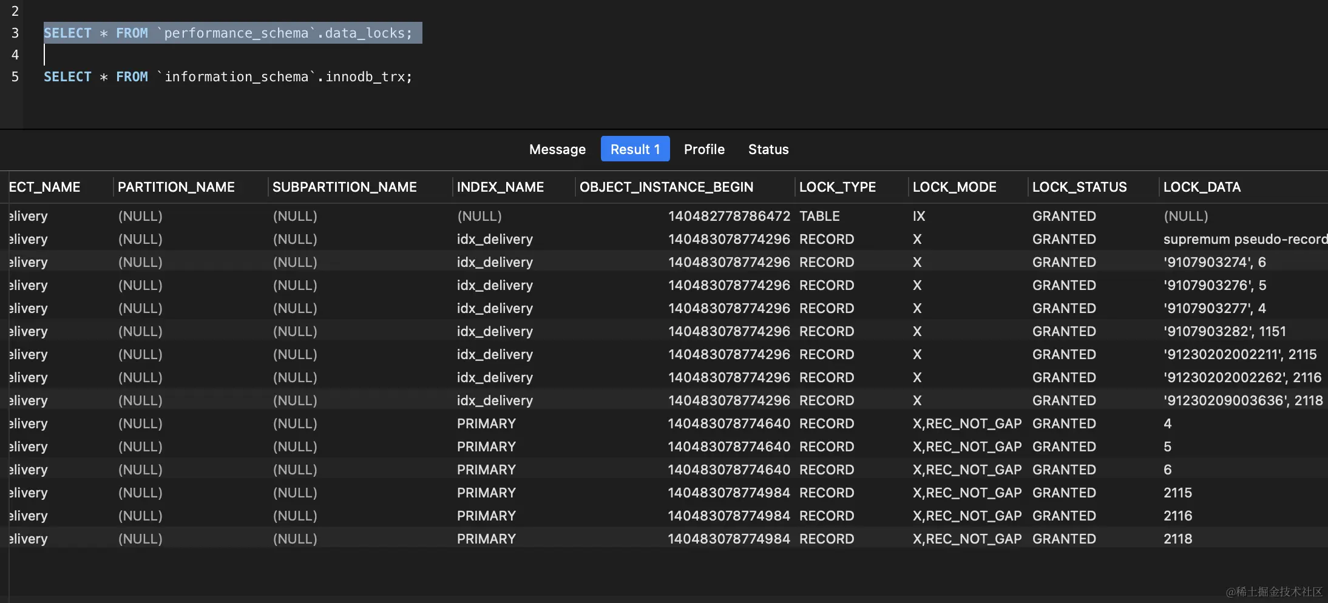
Task: Sort by INDEX_NAME column header
Action: [500, 187]
